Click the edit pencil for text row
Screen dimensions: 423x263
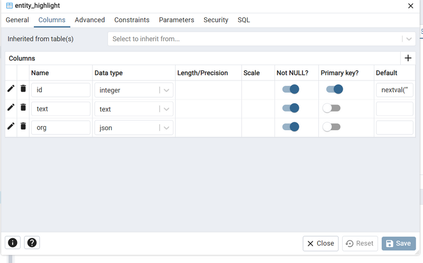pyautogui.click(x=11, y=107)
